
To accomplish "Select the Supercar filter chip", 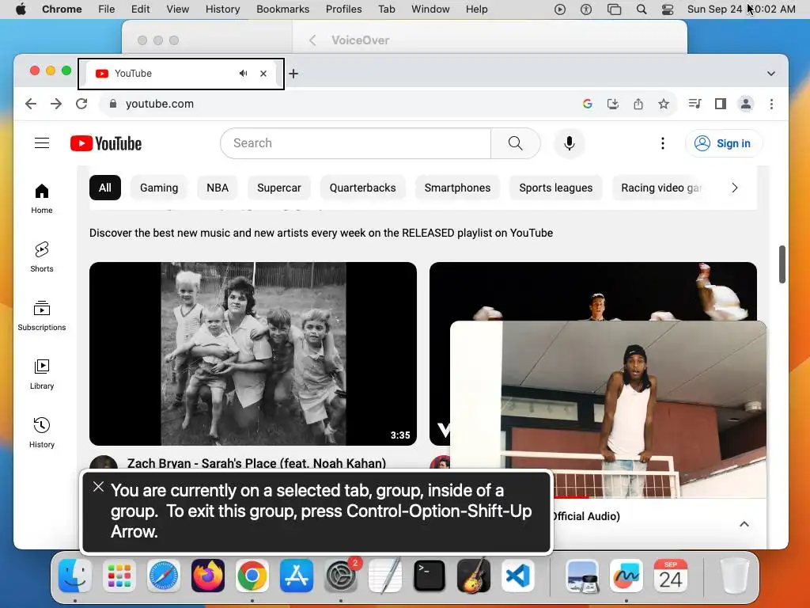I will click(x=279, y=188).
